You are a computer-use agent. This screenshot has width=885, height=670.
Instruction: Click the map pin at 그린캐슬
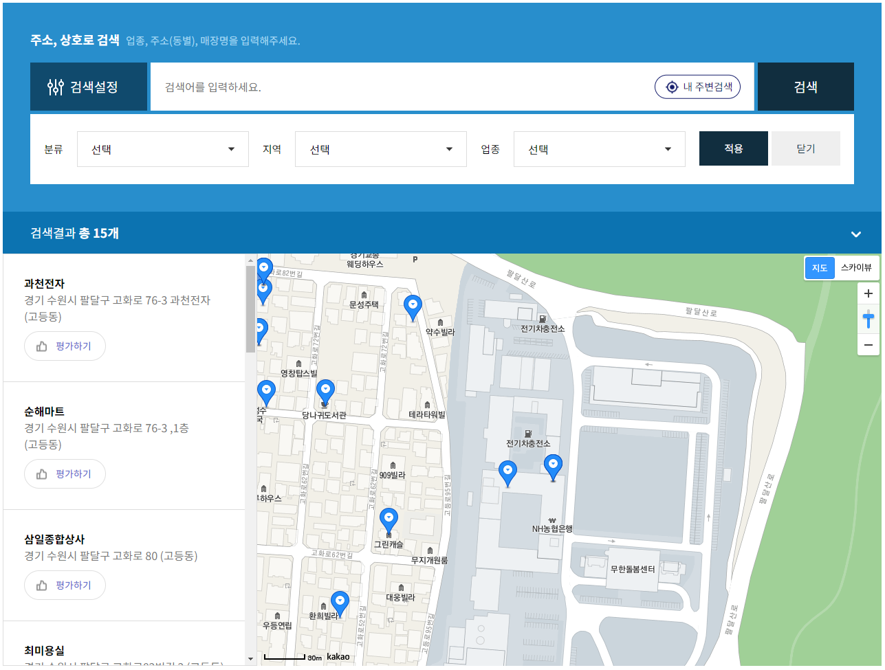(x=389, y=522)
